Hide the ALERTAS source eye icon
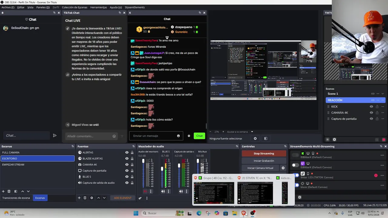Screen dimensions: 388x218 [127, 153]
